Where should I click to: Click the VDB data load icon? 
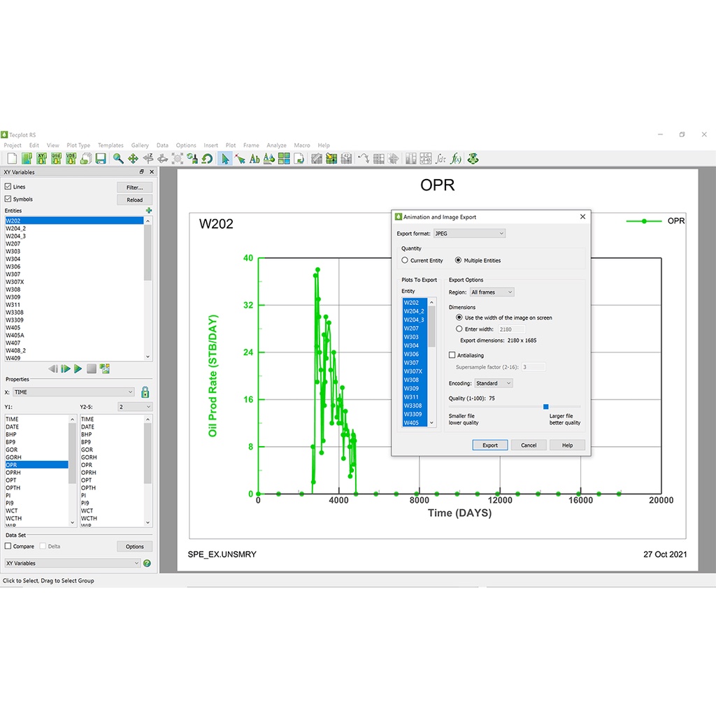coord(71,159)
